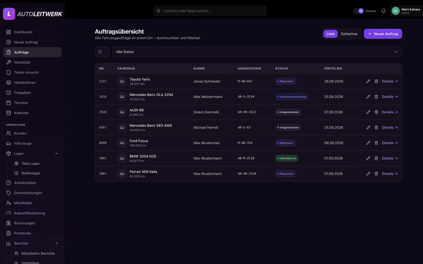Delete the Toyota Yaris order using trash icon
This screenshot has width=423, height=264.
tap(376, 81)
